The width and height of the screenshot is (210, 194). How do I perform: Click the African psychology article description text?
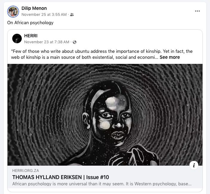click(102, 184)
